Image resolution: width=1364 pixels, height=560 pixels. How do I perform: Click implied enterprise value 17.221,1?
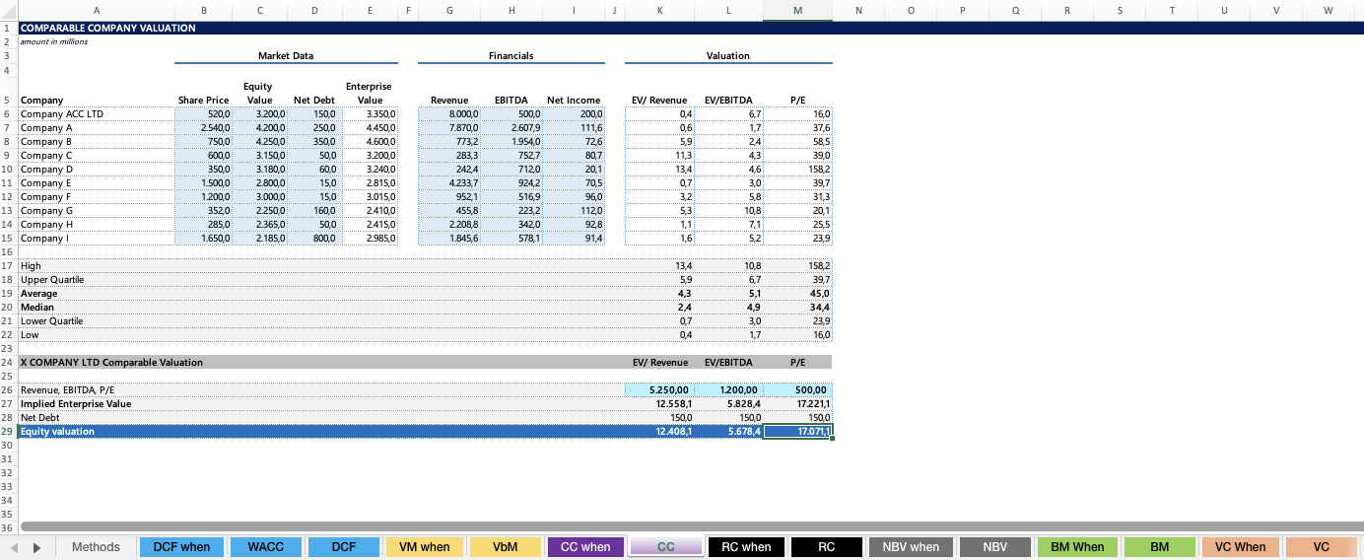797,404
